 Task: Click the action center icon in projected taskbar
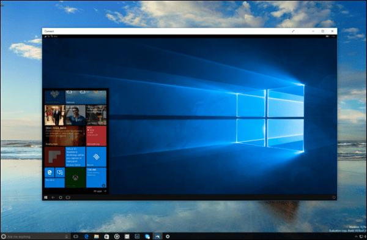(334, 197)
